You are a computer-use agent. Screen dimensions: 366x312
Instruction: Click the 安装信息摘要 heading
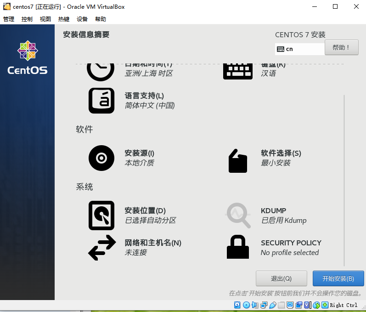click(86, 34)
